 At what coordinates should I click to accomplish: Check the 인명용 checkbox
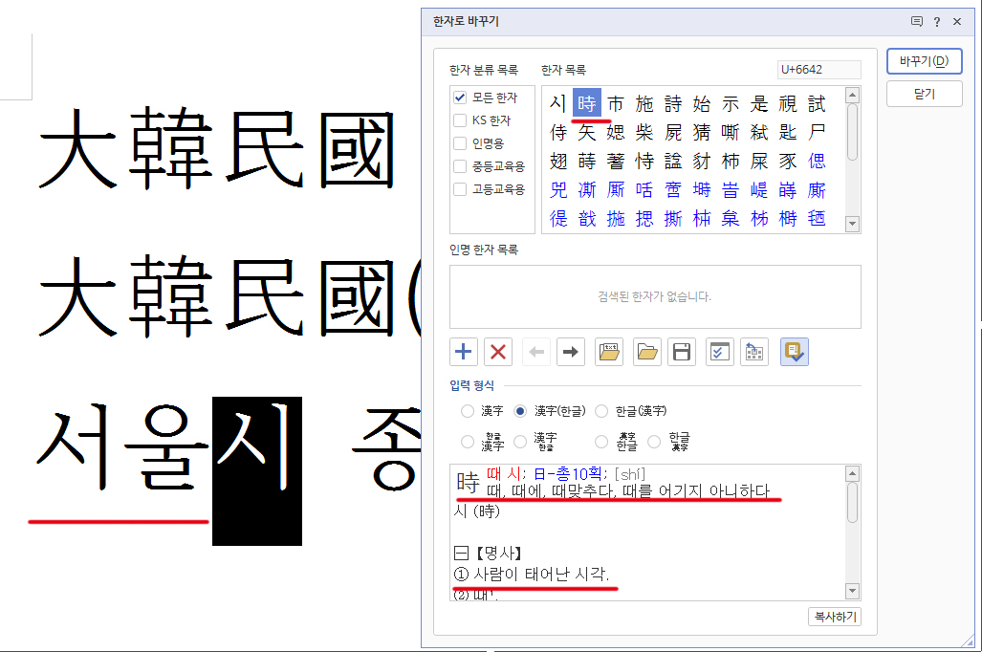coord(460,143)
